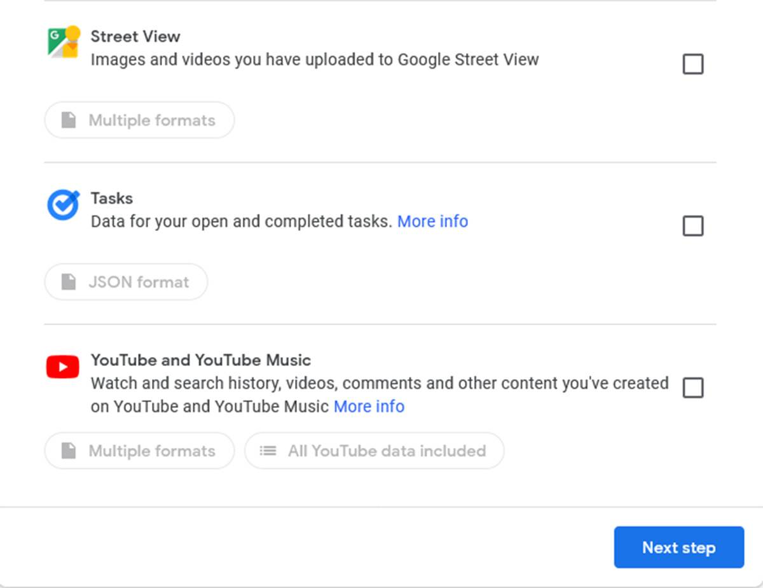
Task: Click document icon on YouTube's Multiple formats chip
Action: click(x=69, y=451)
